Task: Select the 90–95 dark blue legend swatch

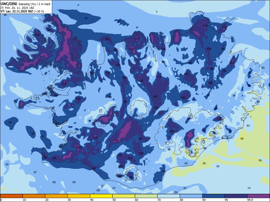Action: point(214,196)
